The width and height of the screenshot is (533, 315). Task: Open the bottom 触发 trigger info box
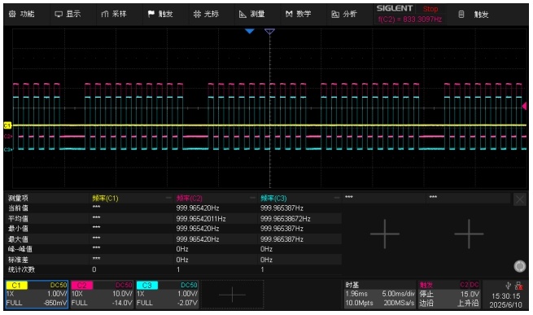[449, 295]
